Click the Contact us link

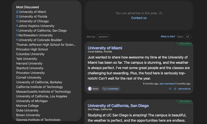click(139, 18)
